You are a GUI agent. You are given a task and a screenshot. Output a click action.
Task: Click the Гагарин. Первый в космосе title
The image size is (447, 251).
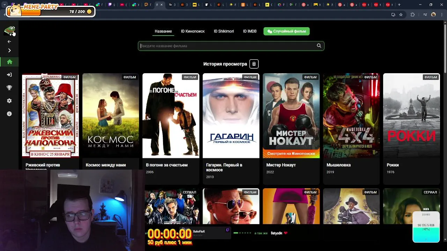click(224, 167)
